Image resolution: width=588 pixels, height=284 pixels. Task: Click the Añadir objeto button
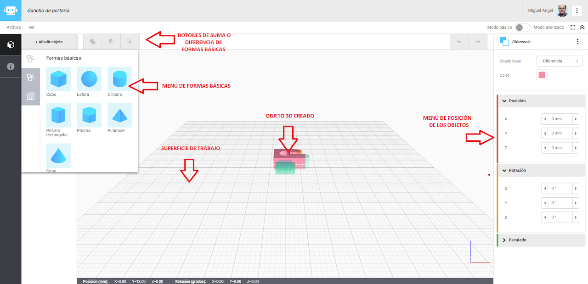49,42
